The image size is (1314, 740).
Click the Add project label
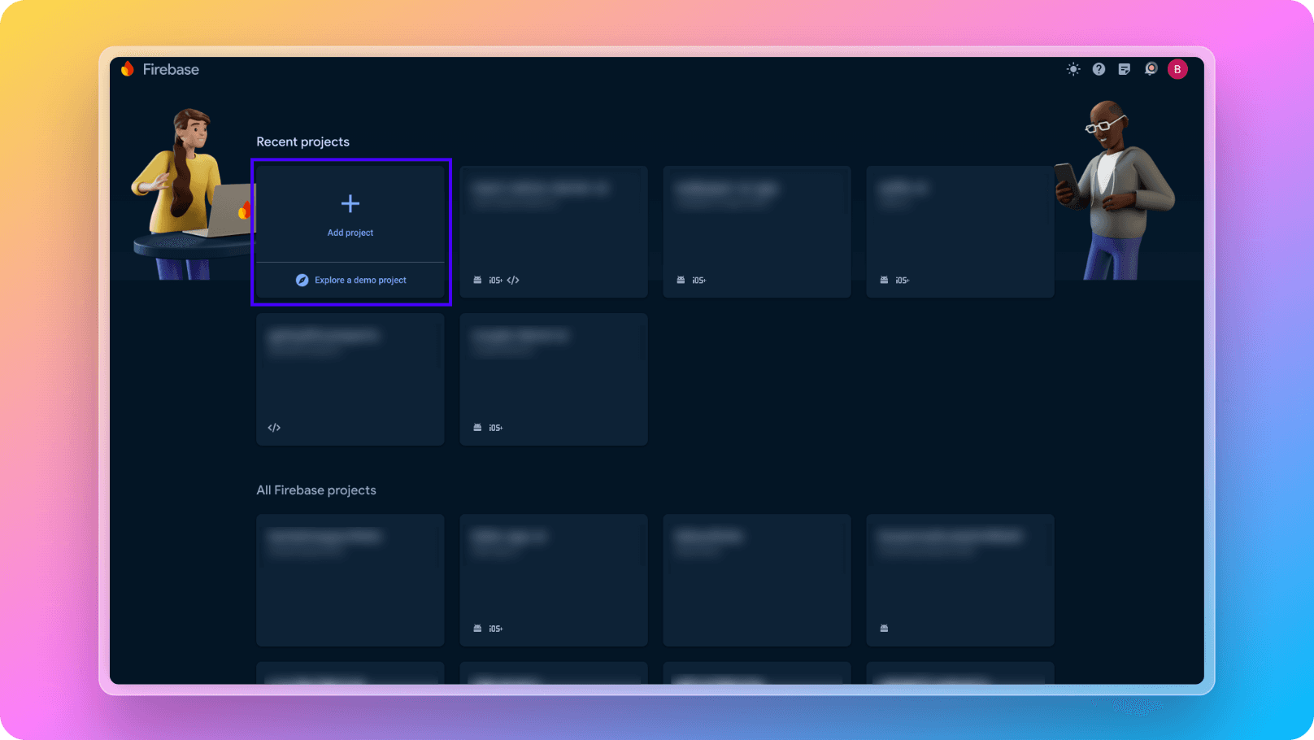(x=350, y=233)
